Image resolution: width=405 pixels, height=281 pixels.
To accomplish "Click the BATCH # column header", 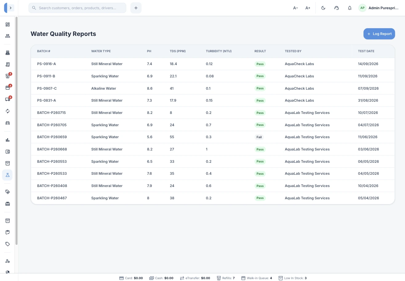I will pyautogui.click(x=44, y=51).
